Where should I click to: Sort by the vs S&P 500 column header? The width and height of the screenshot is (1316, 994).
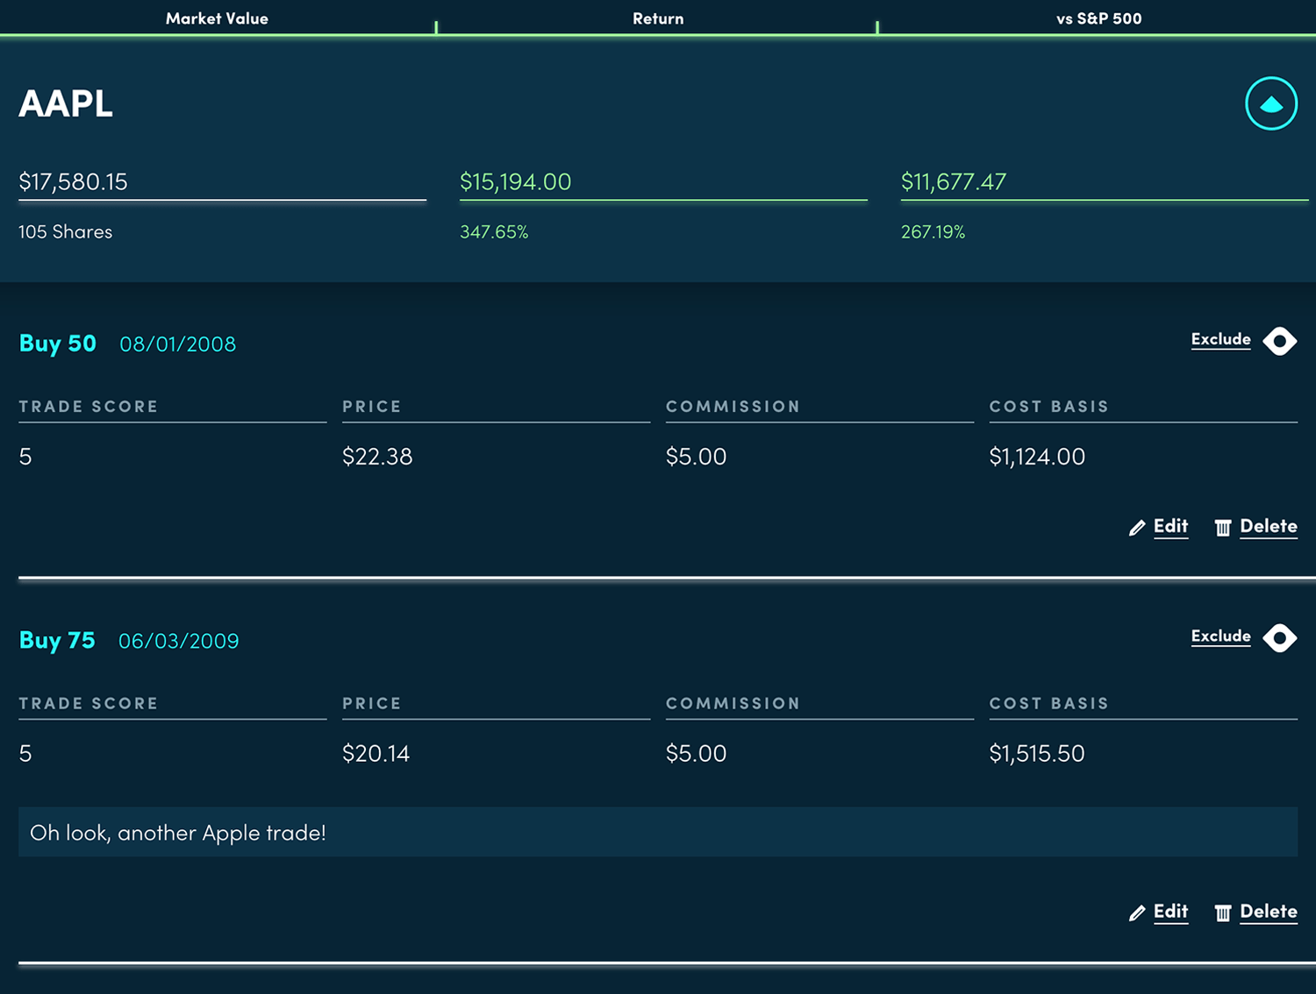click(x=1099, y=18)
